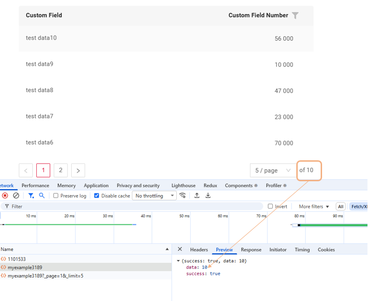Enable the Preserve log checkbox
This screenshot has width=378, height=301.
click(56, 196)
